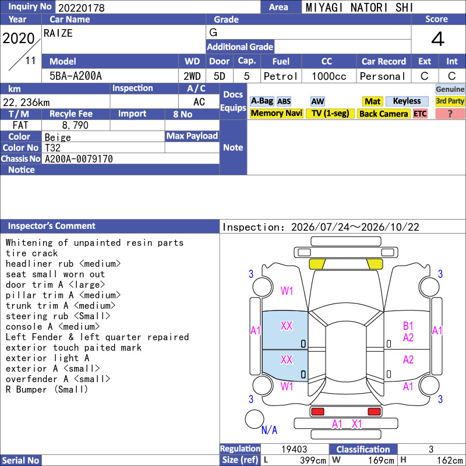Click the B1 mark on right door
466x466 pixels.
408,326
